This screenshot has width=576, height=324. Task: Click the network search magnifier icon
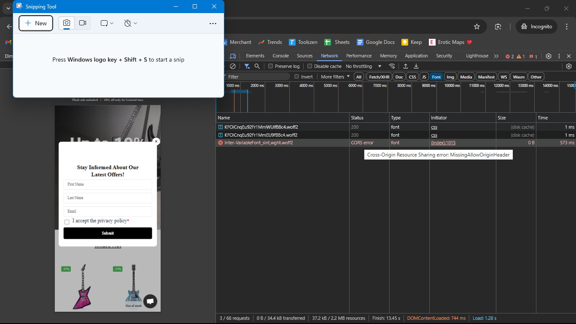click(257, 66)
